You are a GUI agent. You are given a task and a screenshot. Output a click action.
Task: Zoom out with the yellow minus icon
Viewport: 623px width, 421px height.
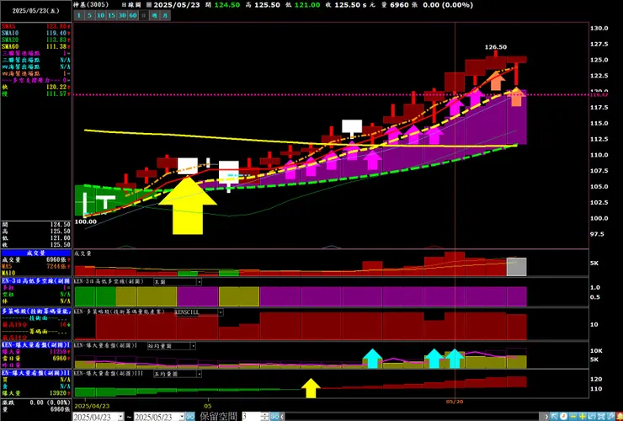573,417
